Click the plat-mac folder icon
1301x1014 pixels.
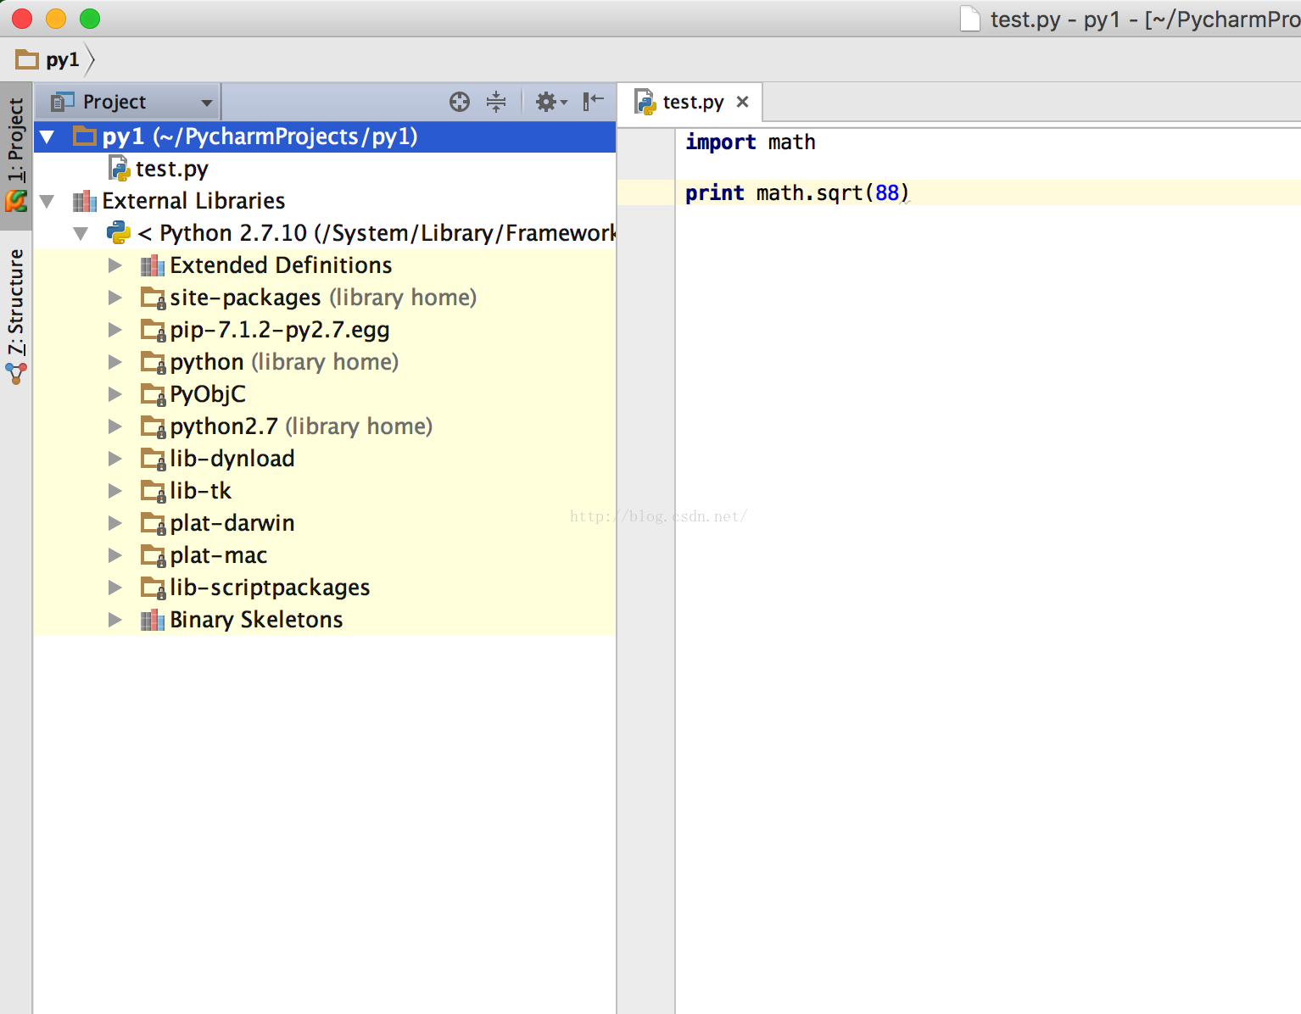tap(154, 556)
